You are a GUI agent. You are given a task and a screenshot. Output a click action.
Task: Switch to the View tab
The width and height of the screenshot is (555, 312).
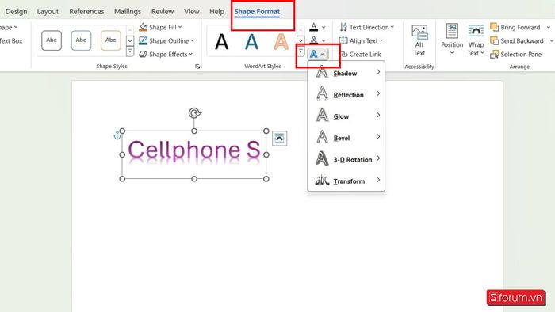[x=192, y=11]
